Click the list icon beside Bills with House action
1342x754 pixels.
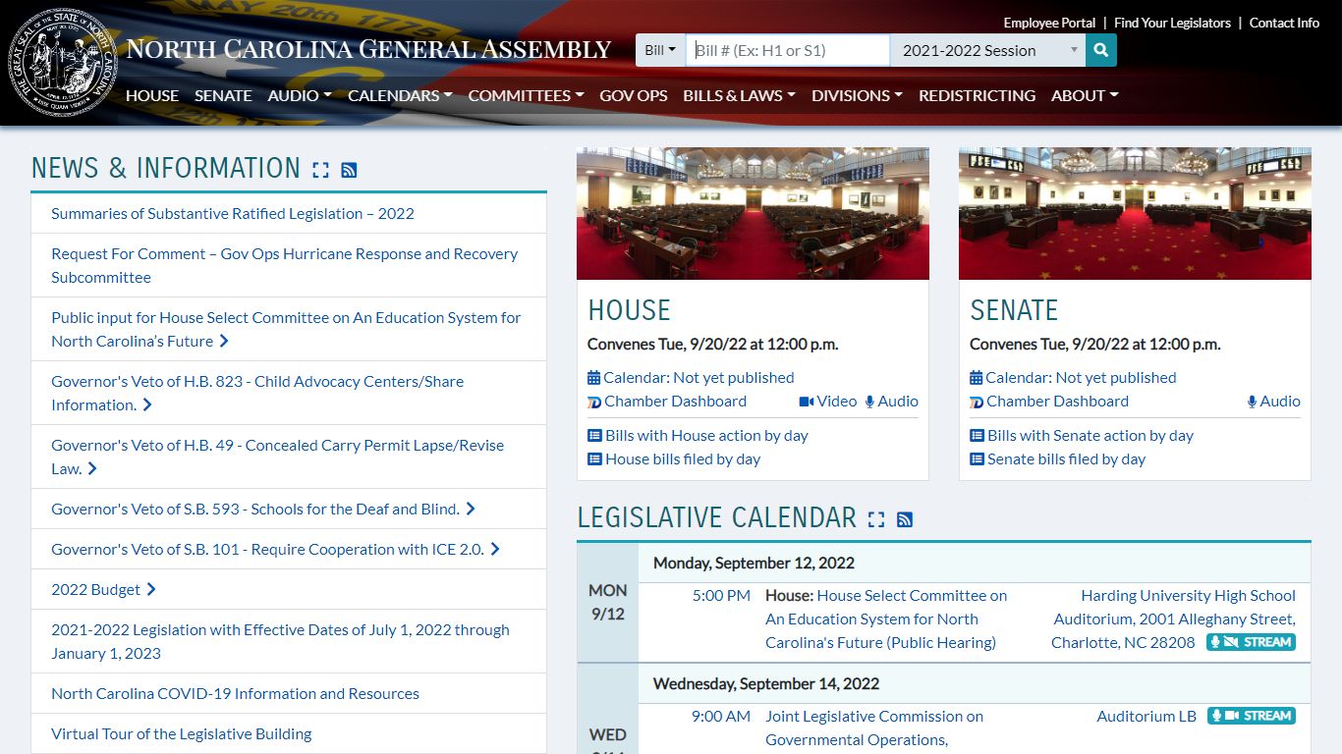click(x=594, y=435)
